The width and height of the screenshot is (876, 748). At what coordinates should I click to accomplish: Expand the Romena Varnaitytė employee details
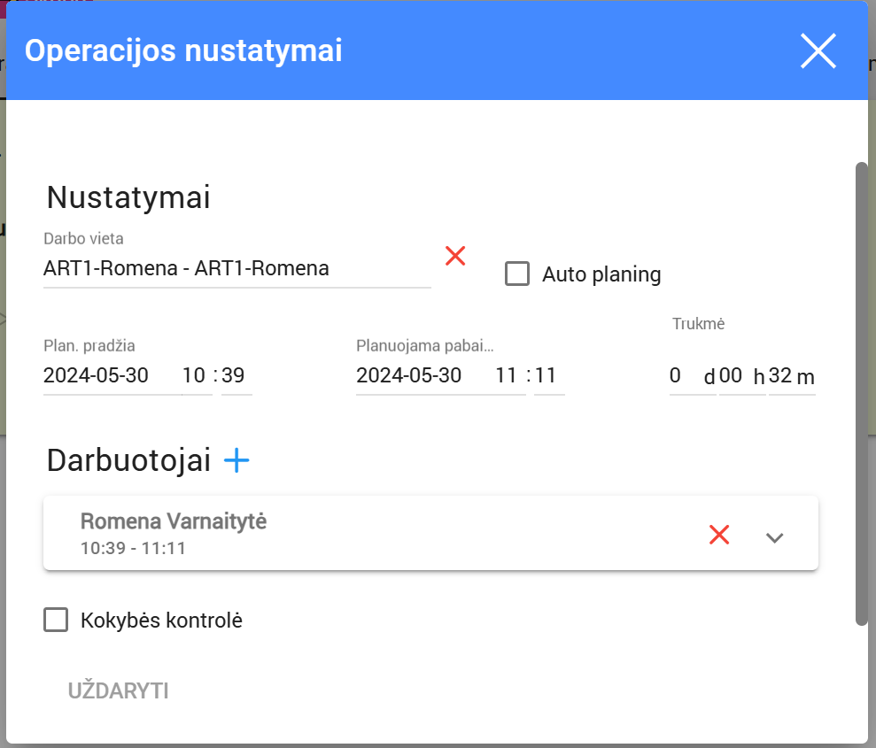(x=775, y=537)
